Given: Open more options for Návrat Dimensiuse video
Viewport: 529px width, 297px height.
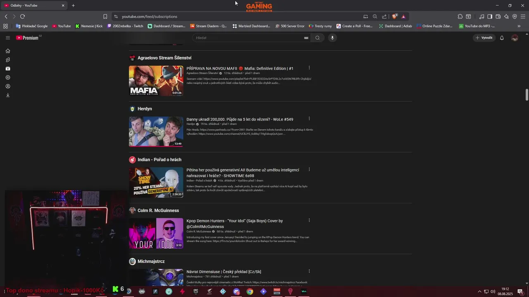Looking at the screenshot, I should [x=309, y=271].
